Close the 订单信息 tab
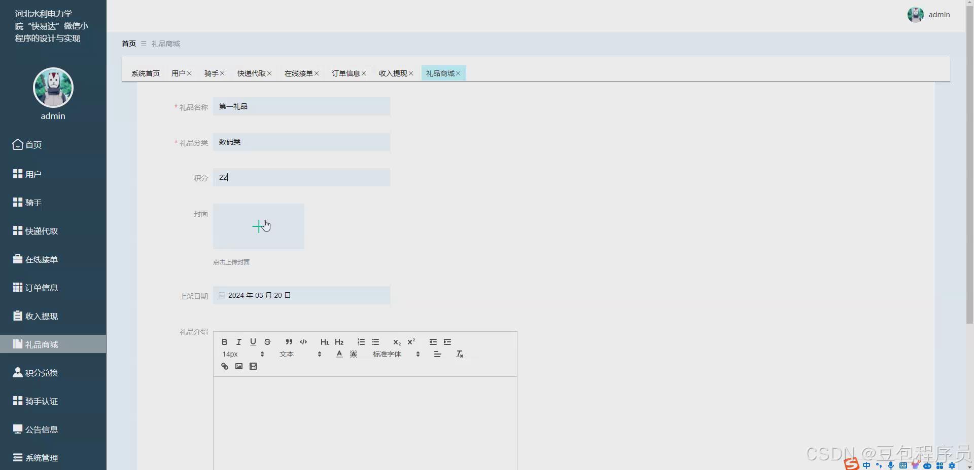Image resolution: width=974 pixels, height=470 pixels. point(364,73)
